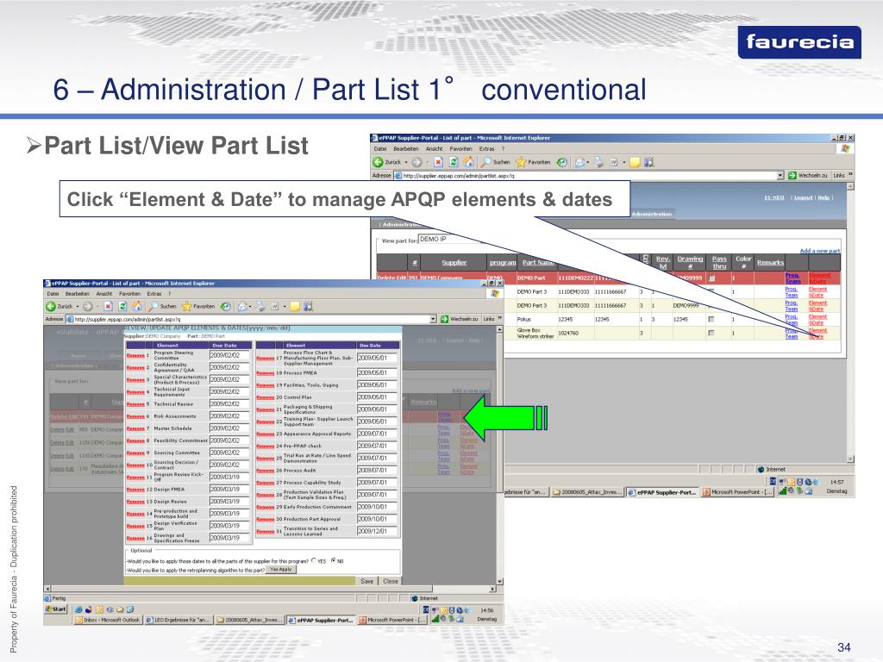Click Mail icon in front IE window toolbar
The width and height of the screenshot is (883, 662).
tap(242, 306)
